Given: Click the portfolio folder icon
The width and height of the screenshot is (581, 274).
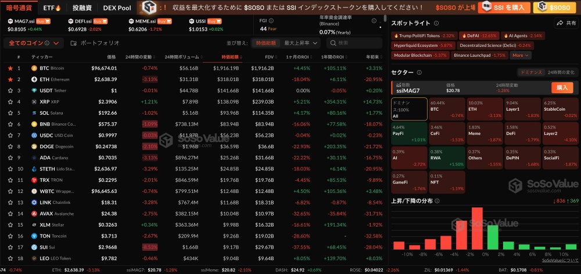Looking at the screenshot, I should point(73,43).
